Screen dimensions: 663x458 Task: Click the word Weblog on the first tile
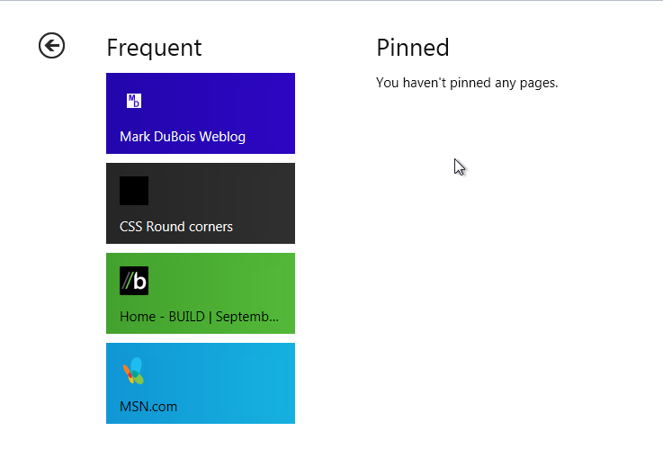click(222, 137)
